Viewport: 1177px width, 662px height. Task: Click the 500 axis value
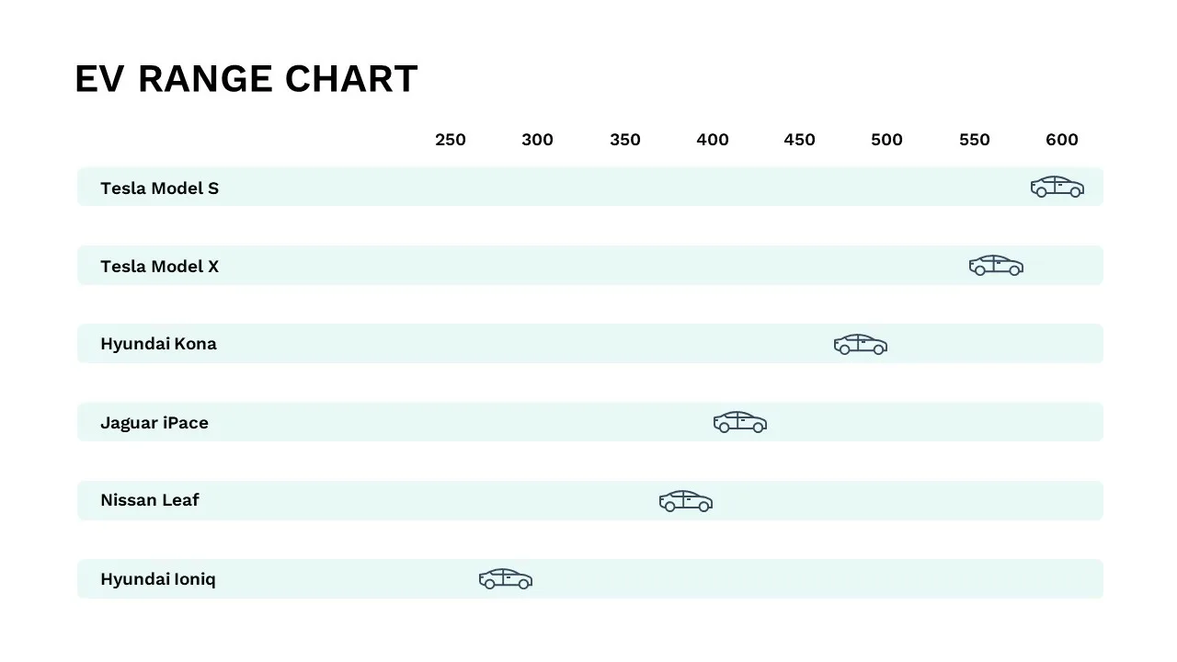coord(887,140)
